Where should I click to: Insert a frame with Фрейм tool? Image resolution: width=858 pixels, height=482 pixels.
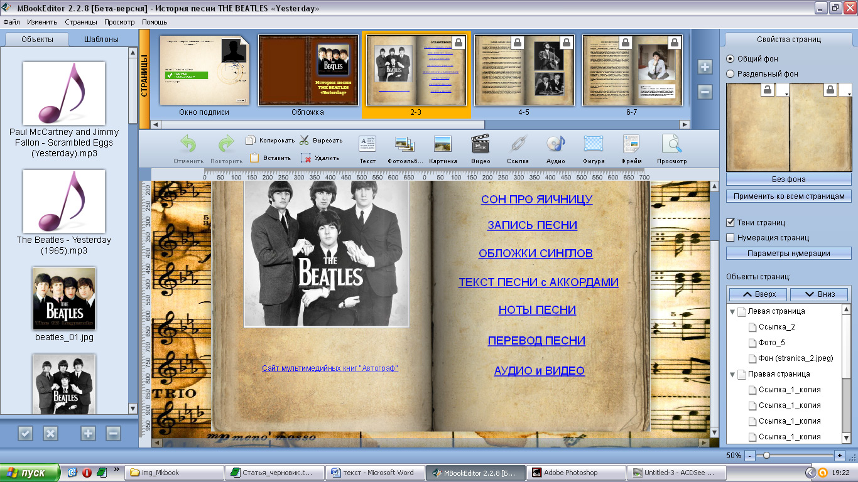click(631, 144)
